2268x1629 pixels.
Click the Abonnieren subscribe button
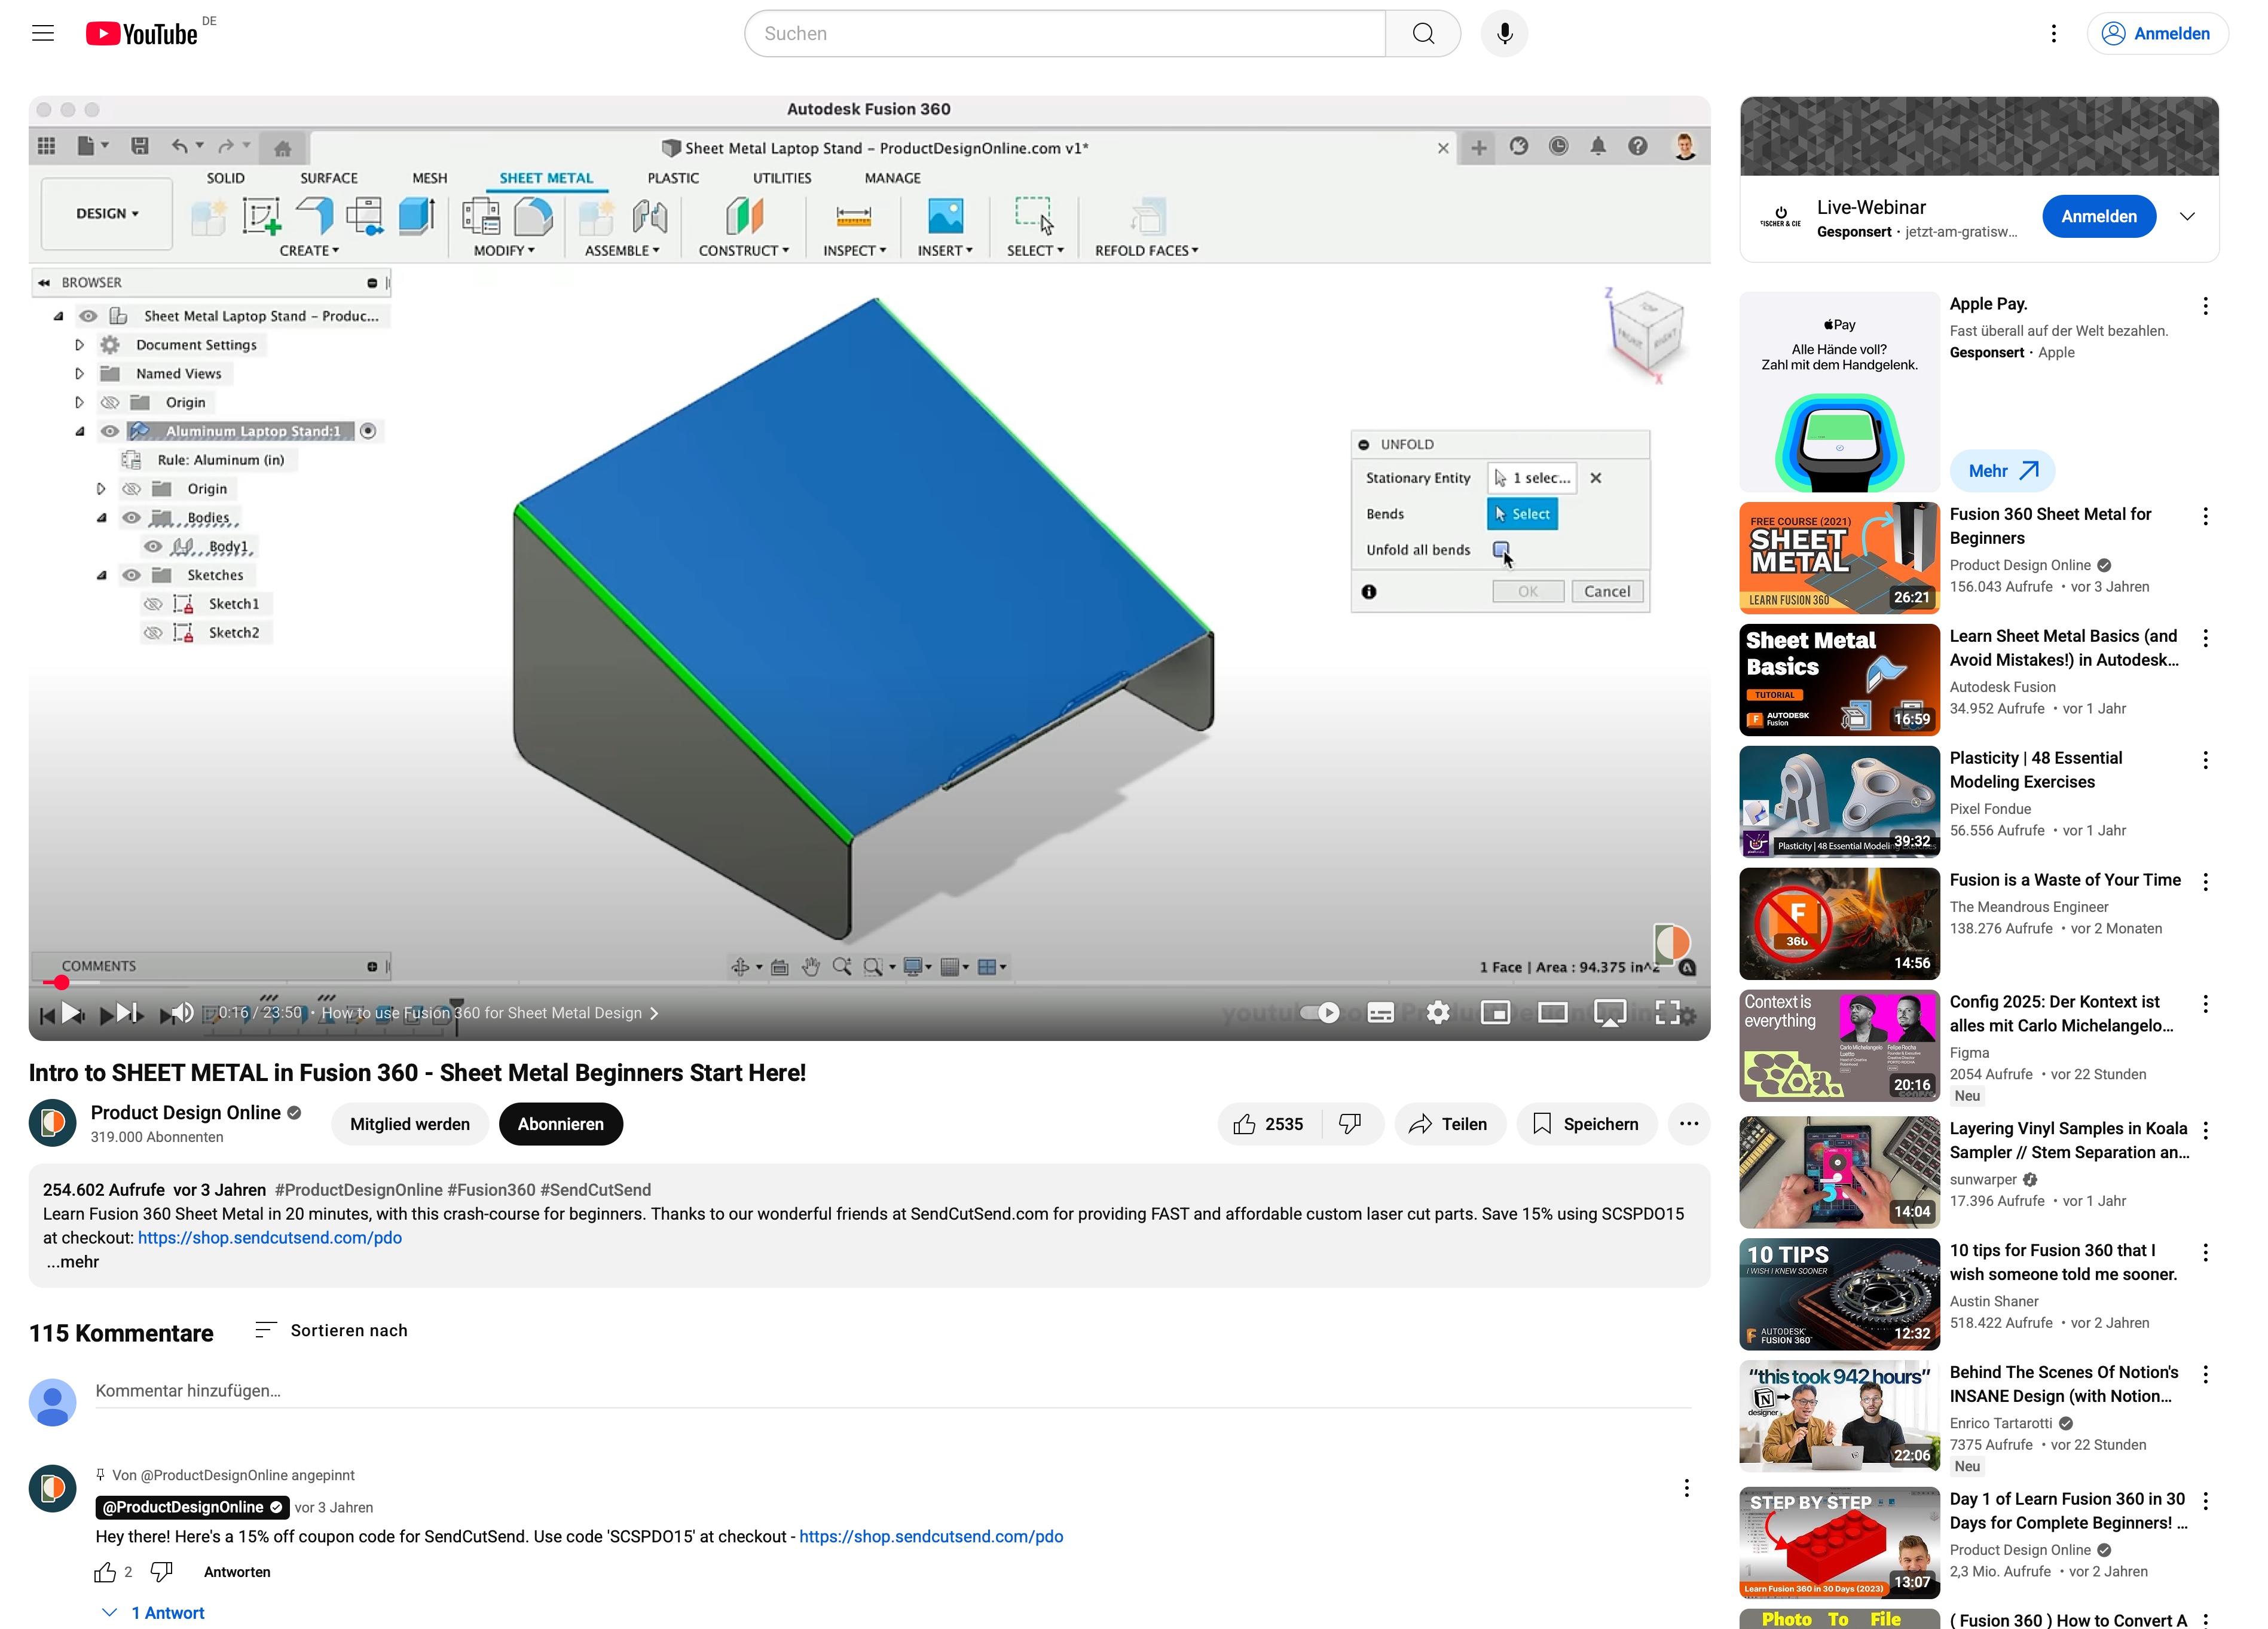(x=560, y=1124)
